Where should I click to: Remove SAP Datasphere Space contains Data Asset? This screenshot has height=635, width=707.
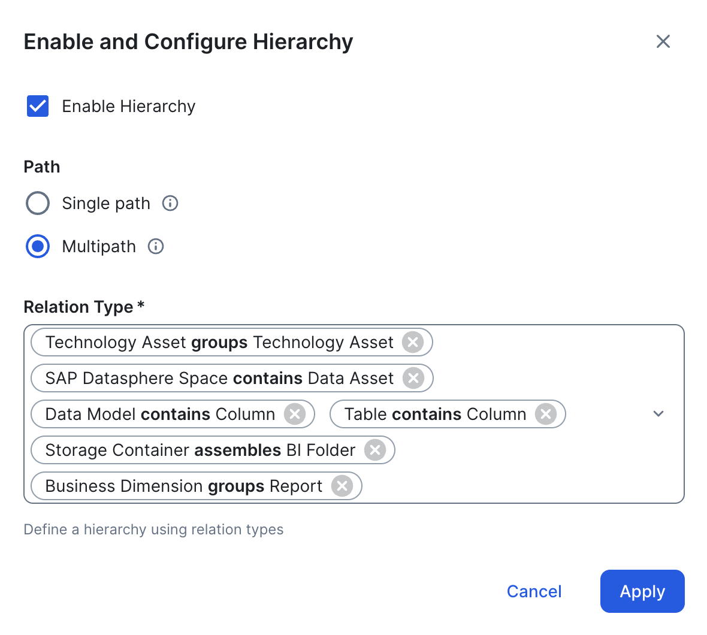[413, 378]
